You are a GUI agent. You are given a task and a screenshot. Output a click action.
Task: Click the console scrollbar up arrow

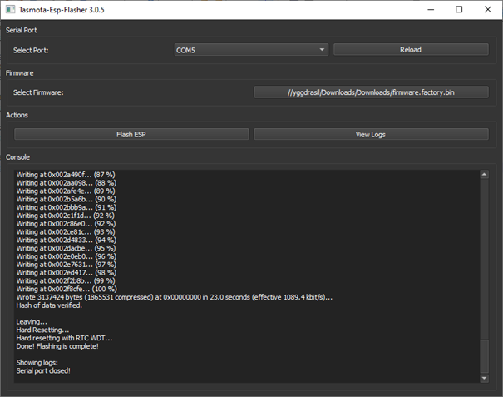click(x=485, y=174)
